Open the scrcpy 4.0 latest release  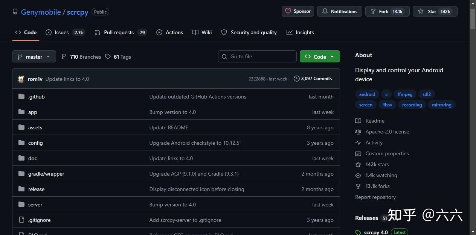pyautogui.click(x=376, y=232)
